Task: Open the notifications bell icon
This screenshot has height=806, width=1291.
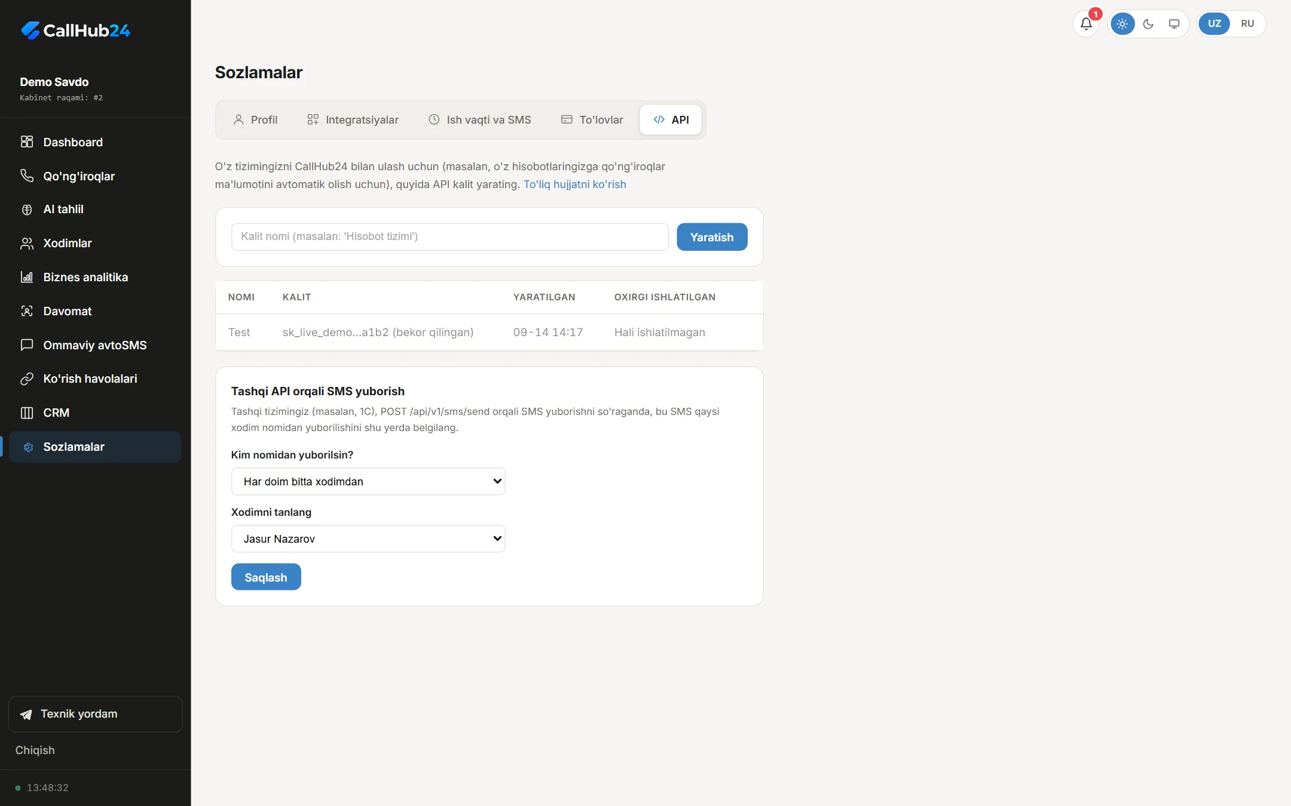Action: (1086, 24)
